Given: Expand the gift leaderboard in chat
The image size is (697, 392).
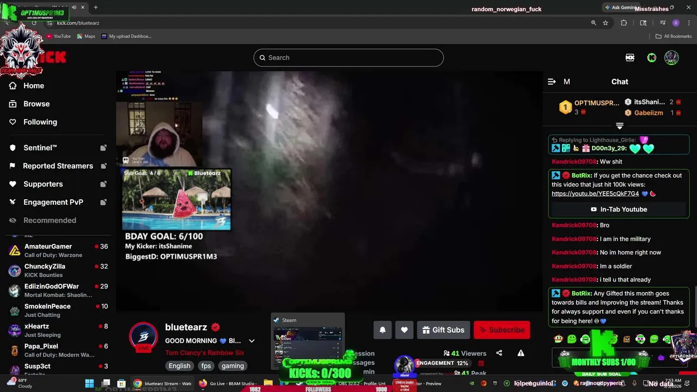Looking at the screenshot, I should click(620, 126).
